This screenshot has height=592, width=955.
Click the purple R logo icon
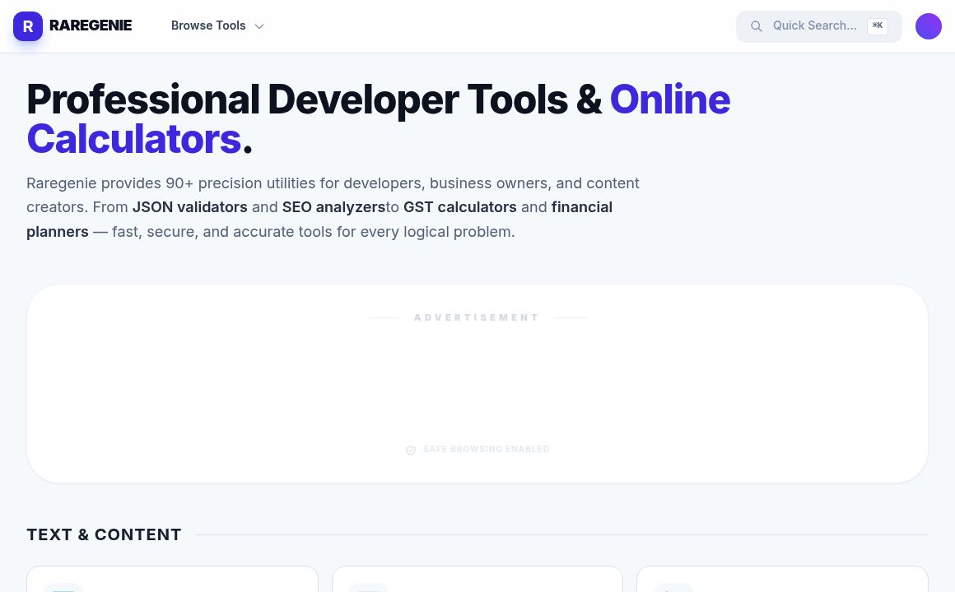point(28,26)
